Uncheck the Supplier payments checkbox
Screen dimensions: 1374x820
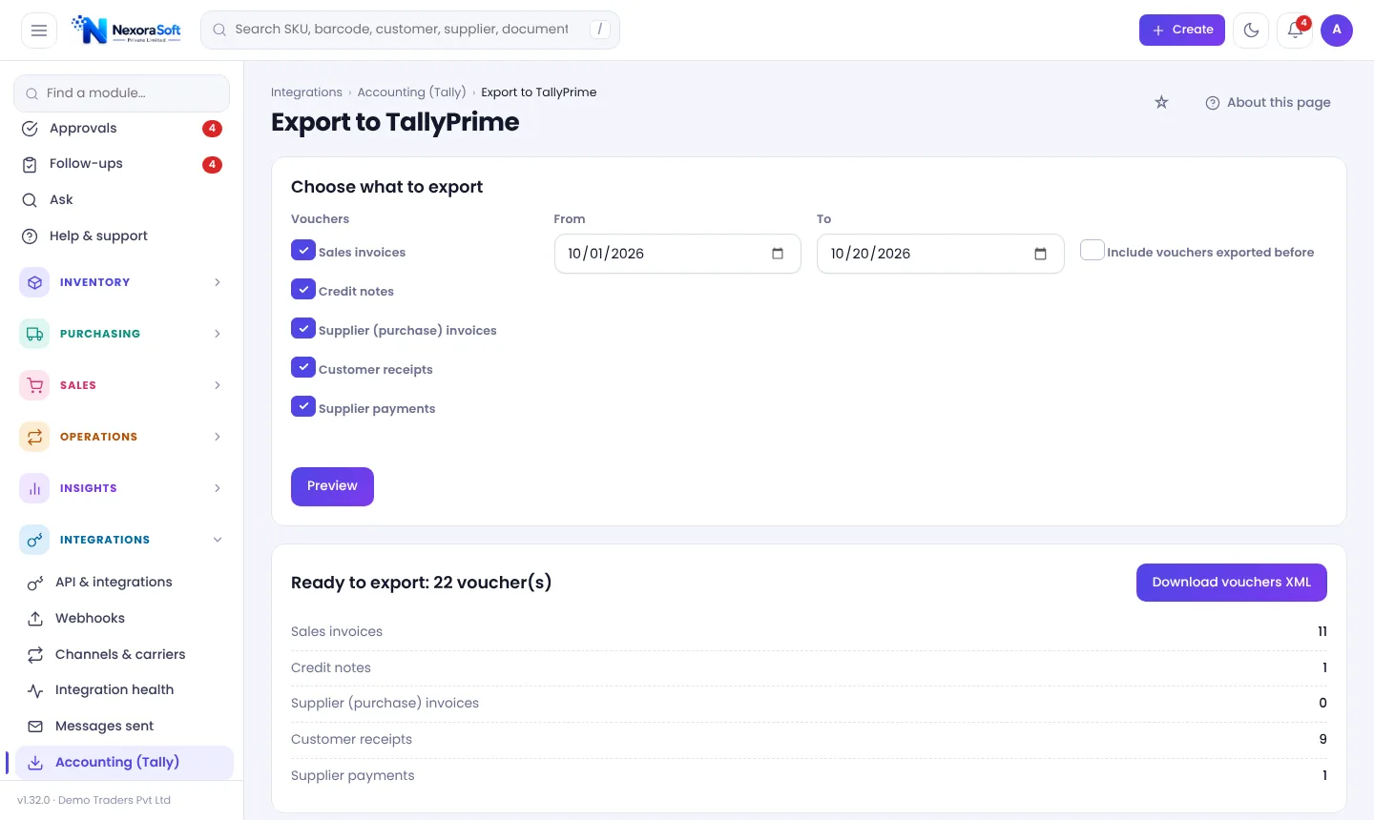[x=303, y=406]
